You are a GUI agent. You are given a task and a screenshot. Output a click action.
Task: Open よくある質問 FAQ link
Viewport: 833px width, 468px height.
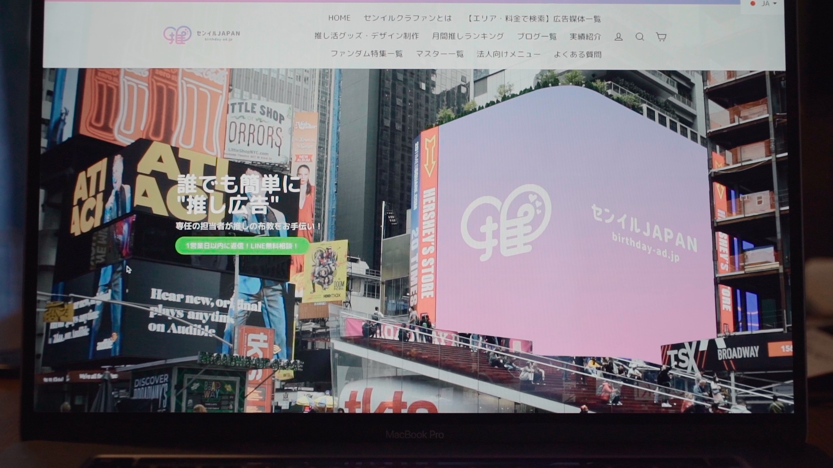coord(577,54)
